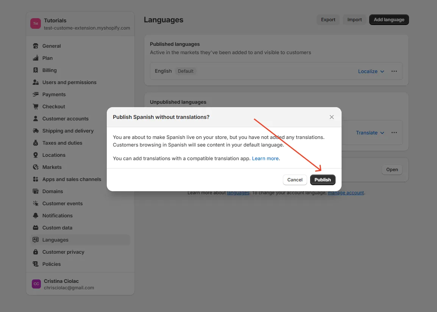Click the Add language button
The image size is (437, 312).
pos(389,20)
